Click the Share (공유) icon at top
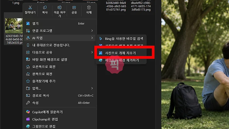 tap(74, 8)
